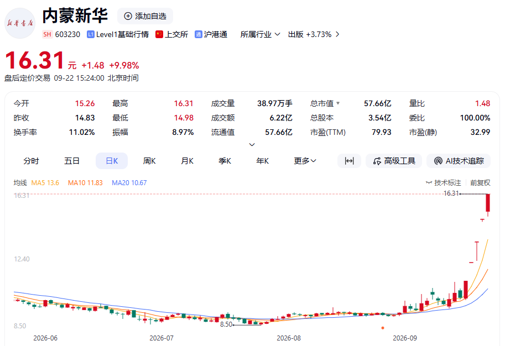Click the +9.98% change percentage
The image size is (505, 346).
coord(124,66)
